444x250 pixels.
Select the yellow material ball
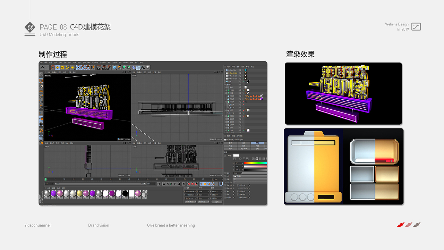79,193
